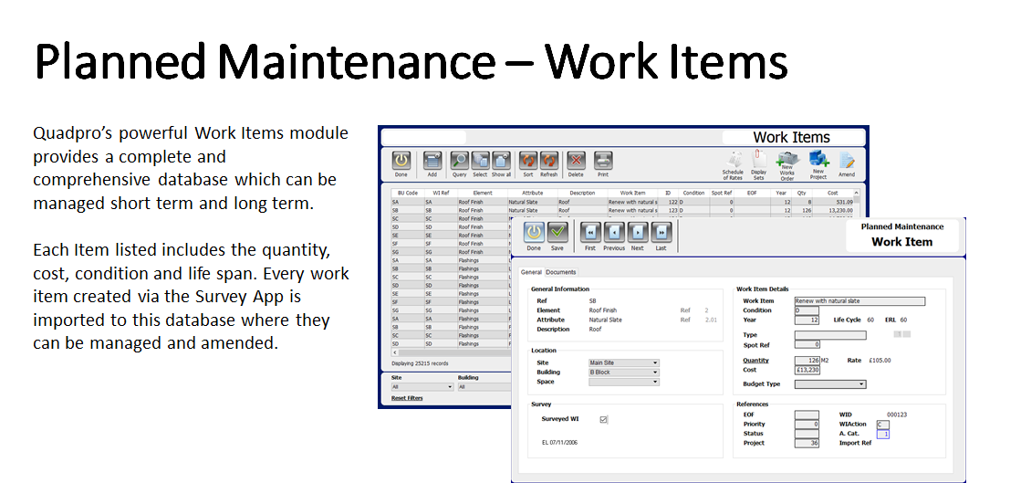Image resolution: width=1031 pixels, height=483 pixels.
Task: Click cost cell 531.09
Action: pos(832,202)
